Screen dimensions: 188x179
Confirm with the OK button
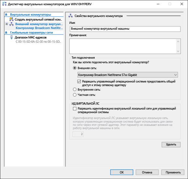(x=122, y=172)
